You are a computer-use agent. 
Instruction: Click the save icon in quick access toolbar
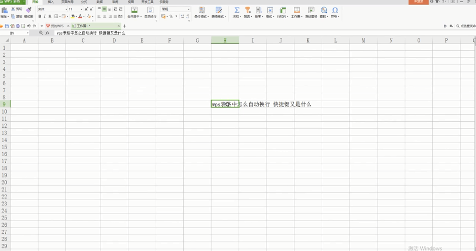coord(7,26)
